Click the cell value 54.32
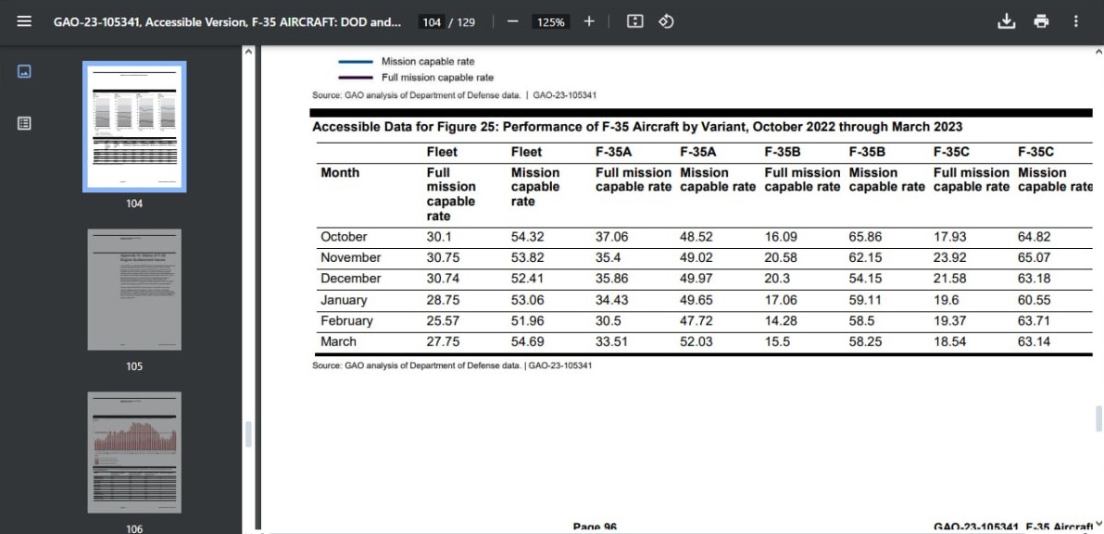Viewport: 1104px width, 534px height. click(x=527, y=237)
